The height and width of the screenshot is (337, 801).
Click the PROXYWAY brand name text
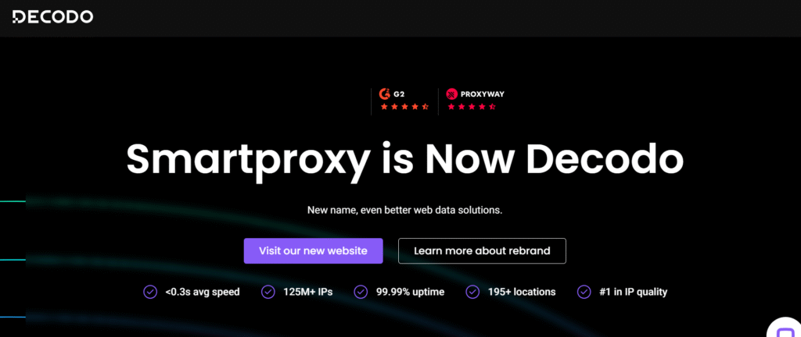pos(482,94)
